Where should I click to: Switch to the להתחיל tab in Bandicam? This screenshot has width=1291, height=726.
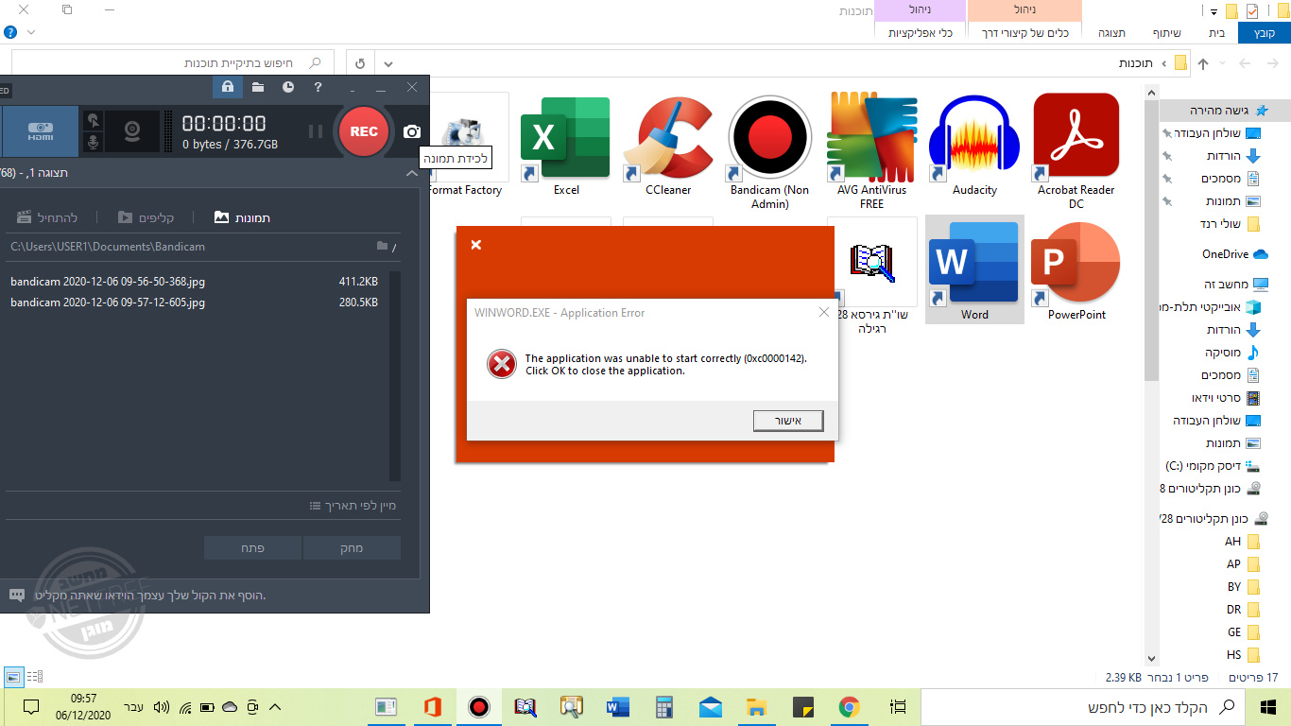pos(47,217)
